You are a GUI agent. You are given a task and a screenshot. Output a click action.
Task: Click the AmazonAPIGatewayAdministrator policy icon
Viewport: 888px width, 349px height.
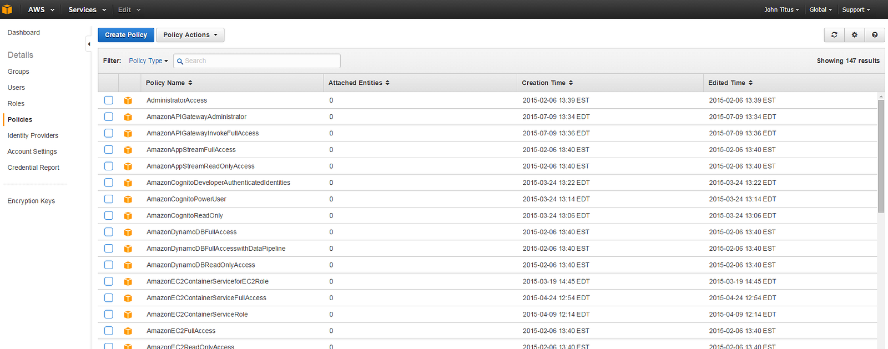coord(128,117)
